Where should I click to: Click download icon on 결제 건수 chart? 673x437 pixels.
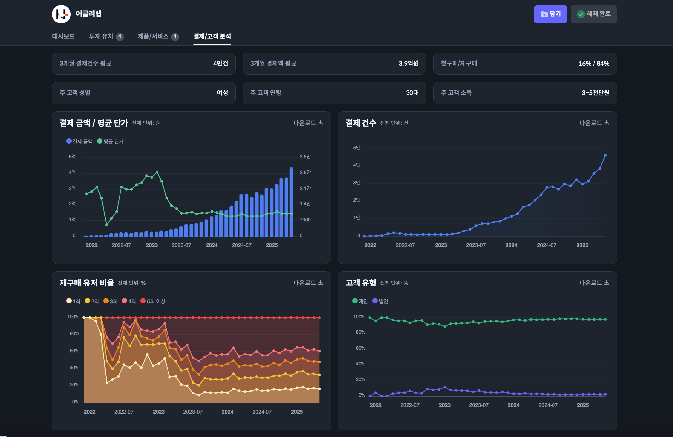click(606, 123)
